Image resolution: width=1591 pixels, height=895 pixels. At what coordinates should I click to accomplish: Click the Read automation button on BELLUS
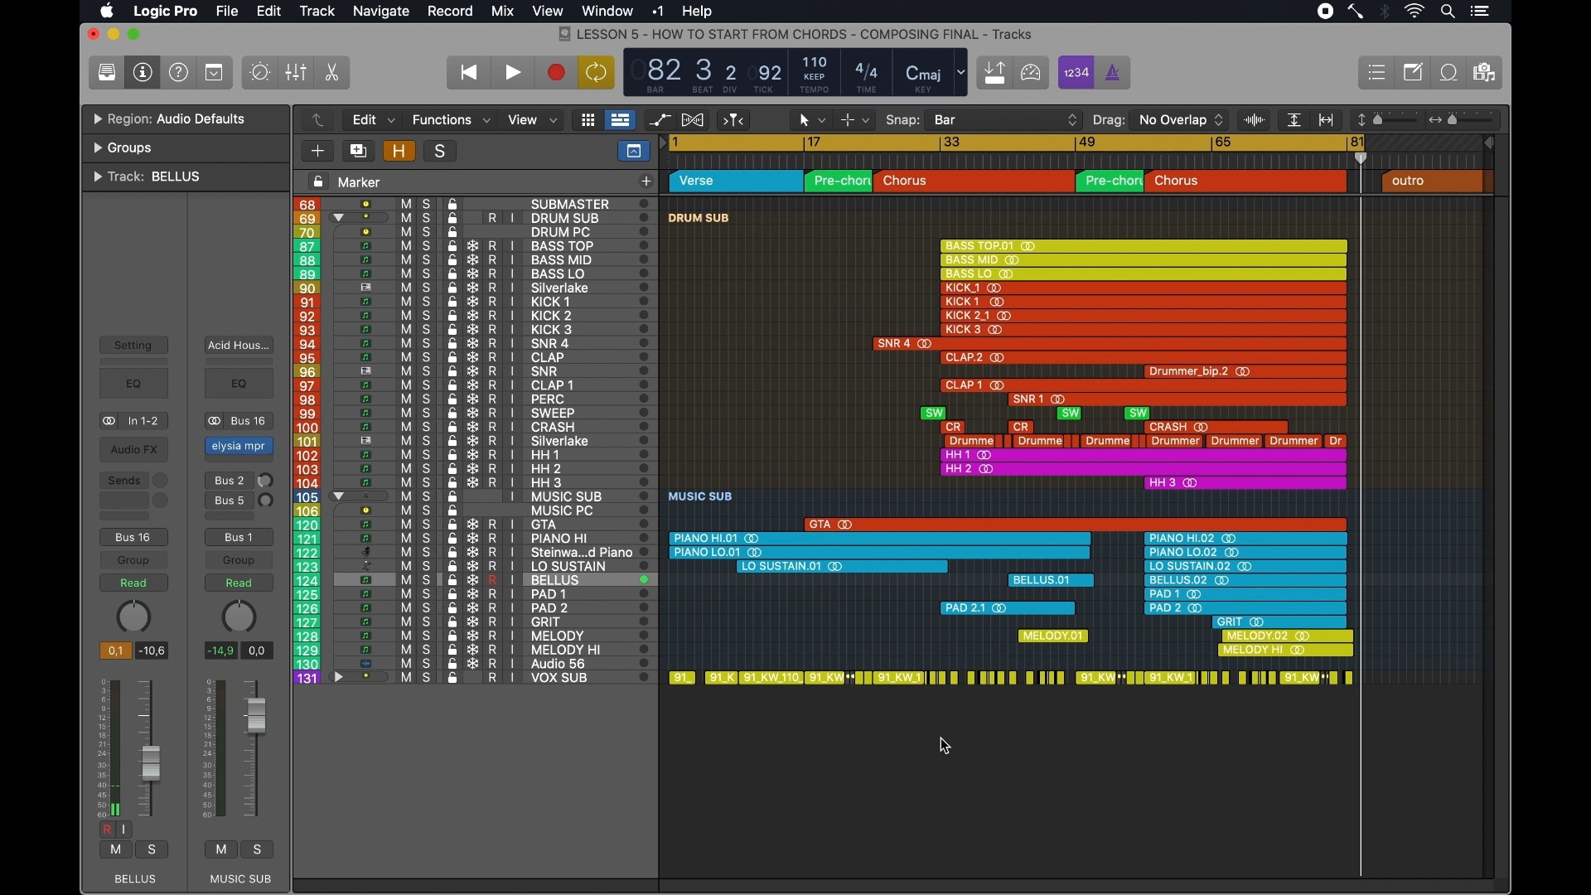(x=133, y=583)
